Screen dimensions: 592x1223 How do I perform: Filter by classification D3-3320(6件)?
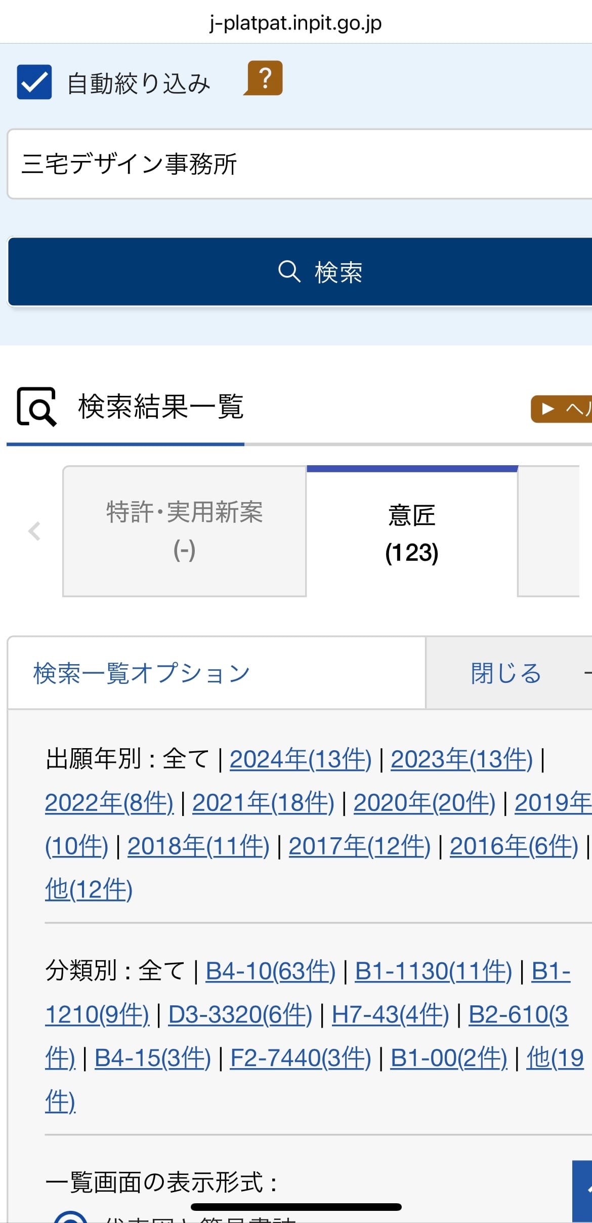240,1014
